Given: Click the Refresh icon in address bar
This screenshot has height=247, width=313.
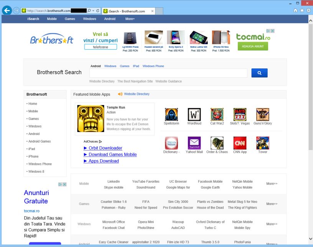Looking at the screenshot, I should click(x=97, y=11).
